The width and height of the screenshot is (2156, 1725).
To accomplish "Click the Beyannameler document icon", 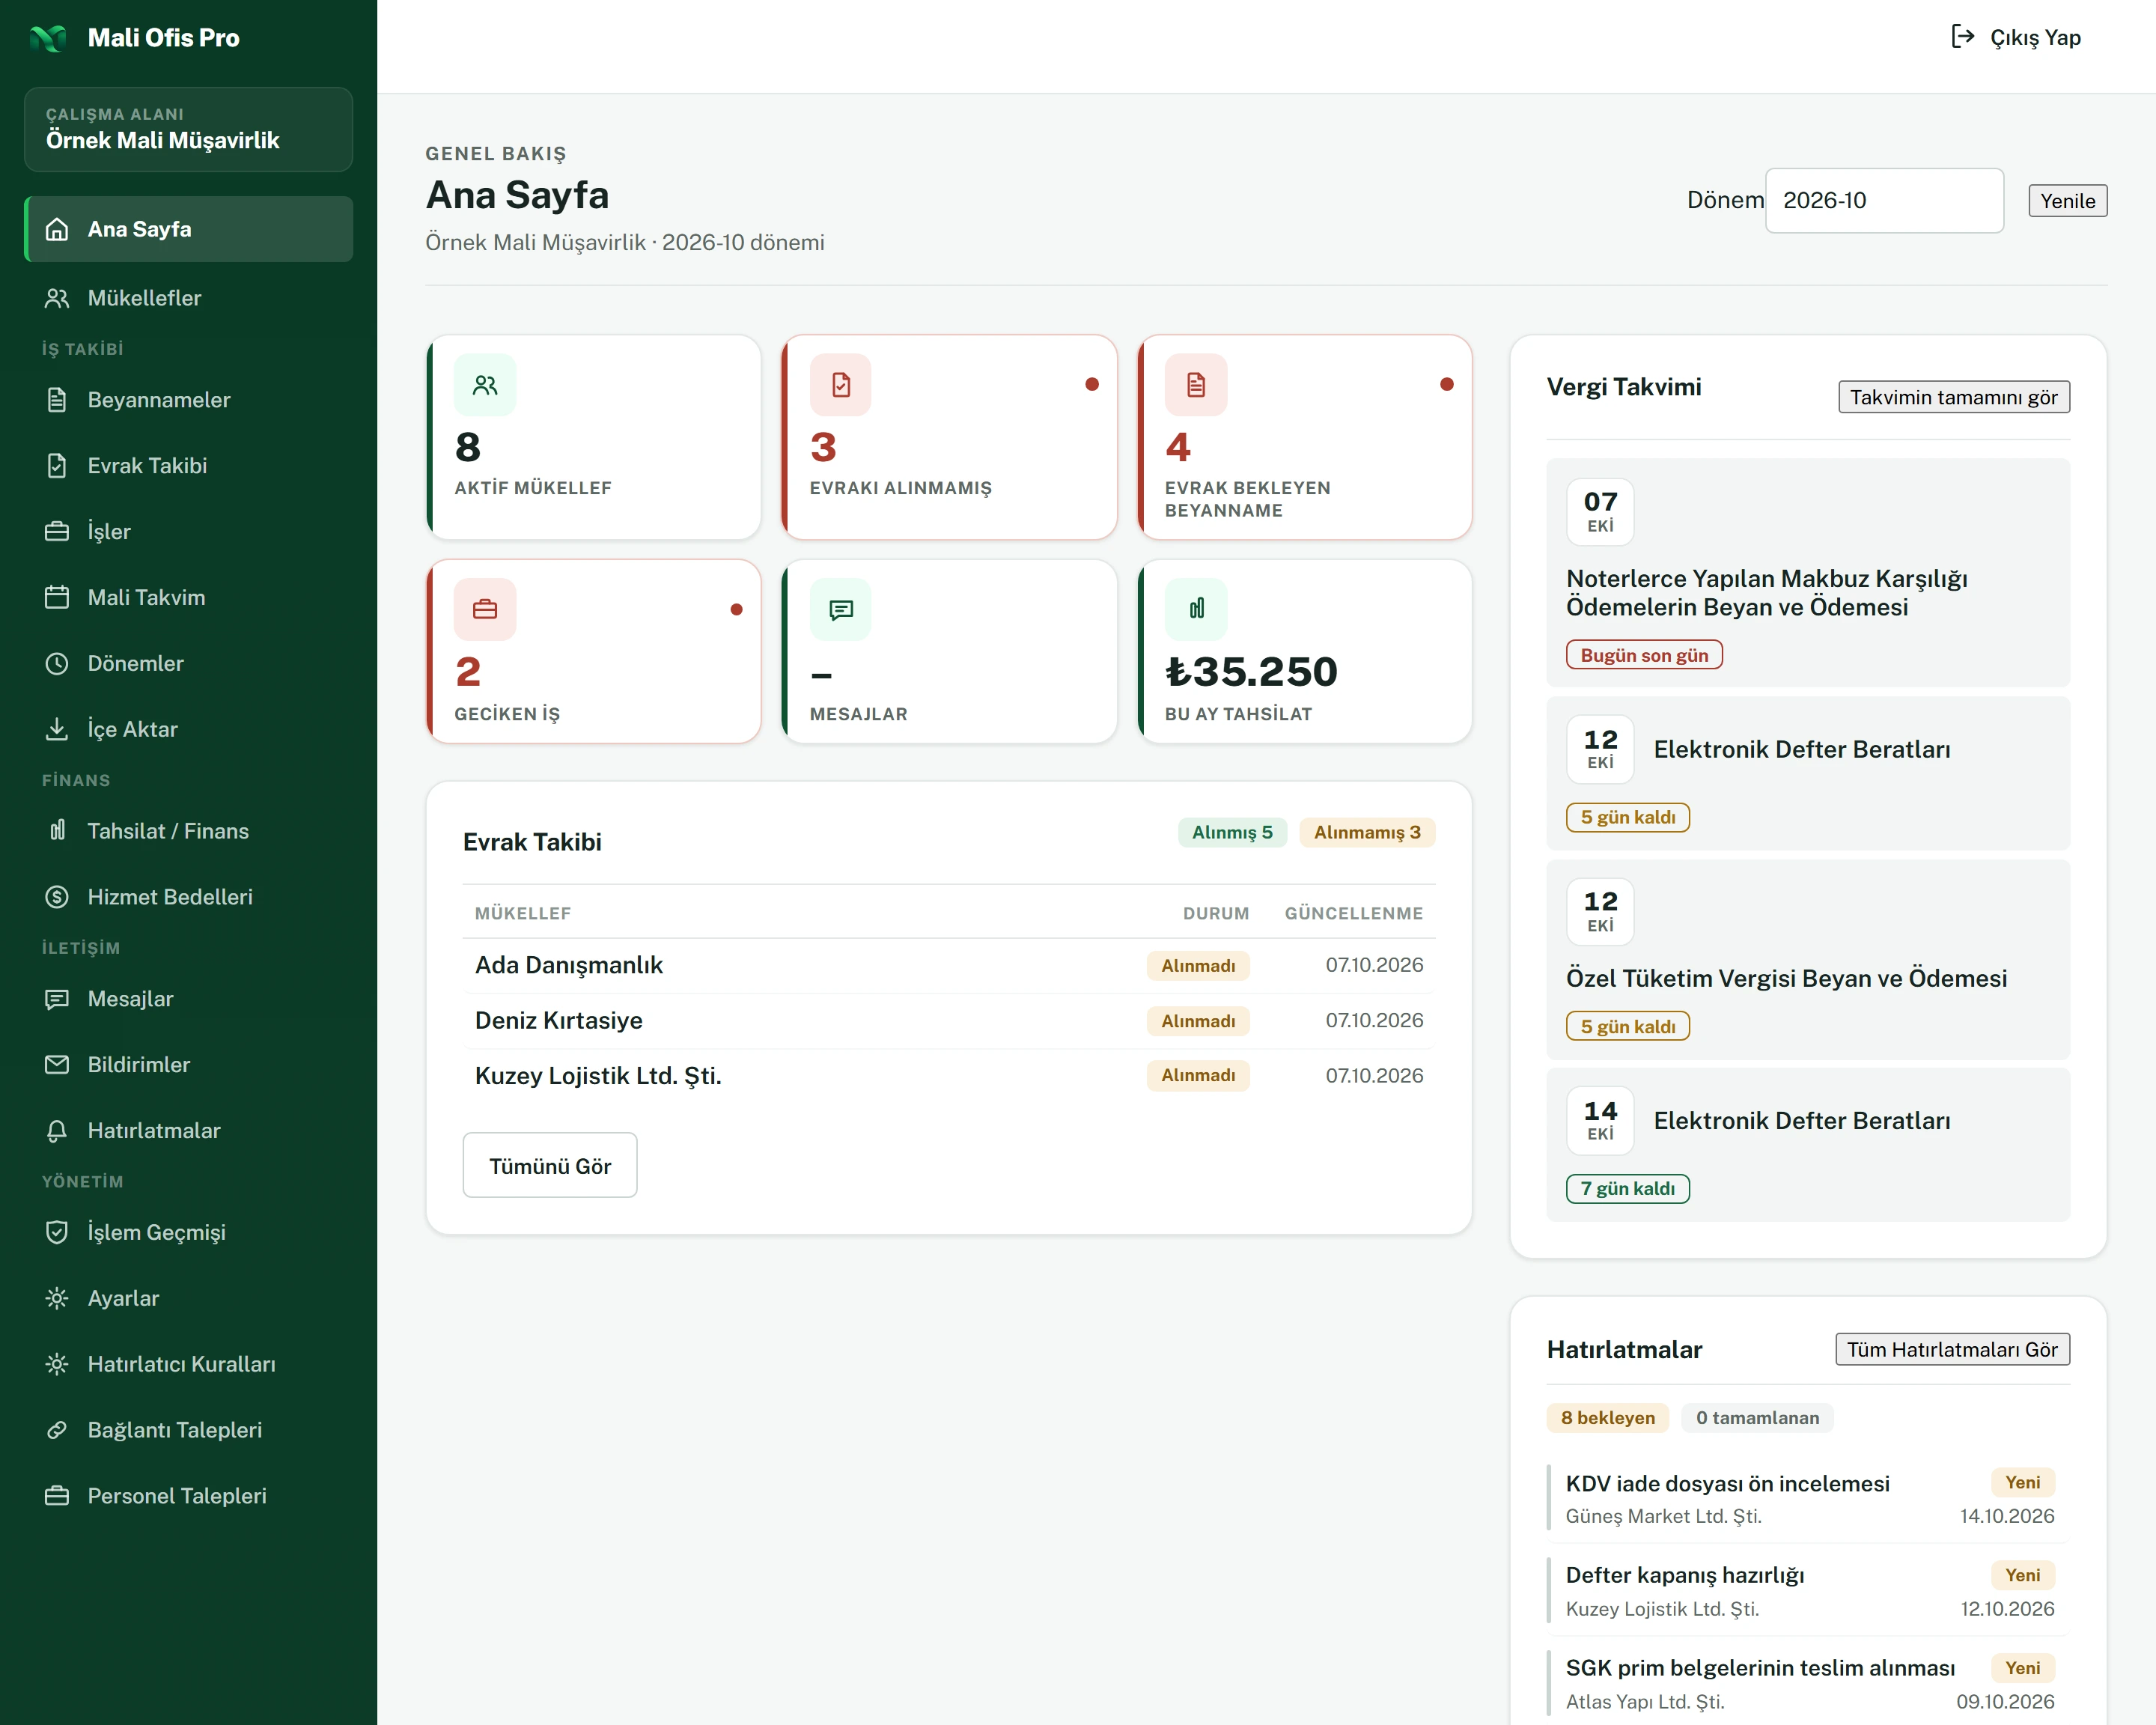I will coord(57,400).
